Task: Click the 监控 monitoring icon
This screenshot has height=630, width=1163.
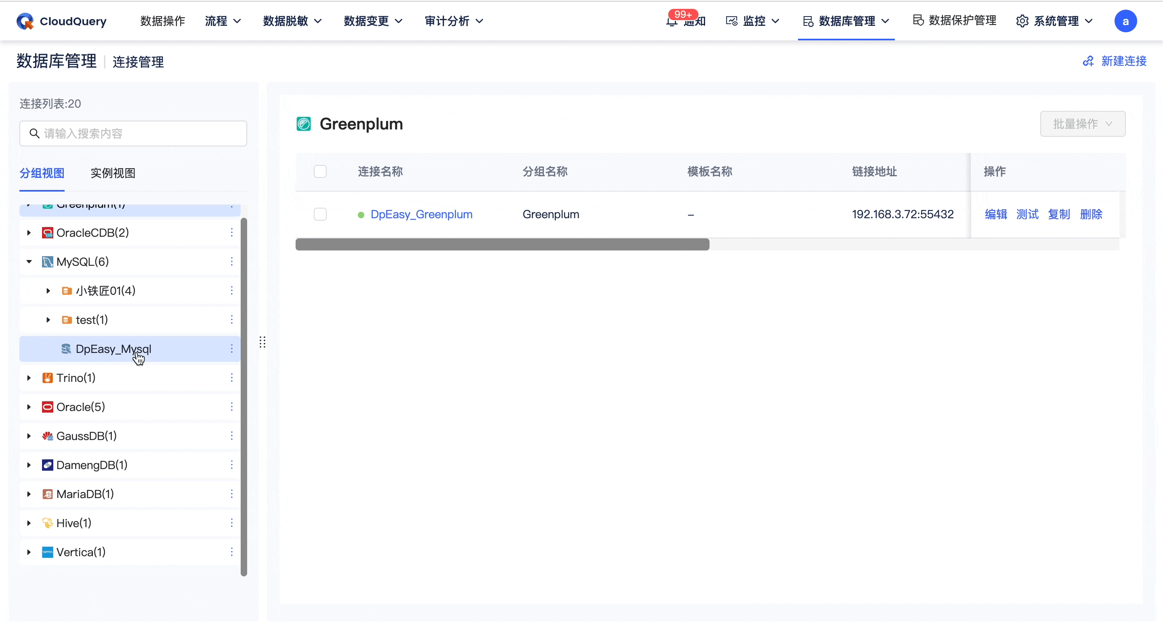Action: coord(731,21)
